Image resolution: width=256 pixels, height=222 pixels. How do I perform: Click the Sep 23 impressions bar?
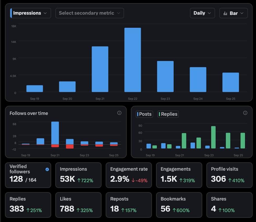(x=165, y=76)
